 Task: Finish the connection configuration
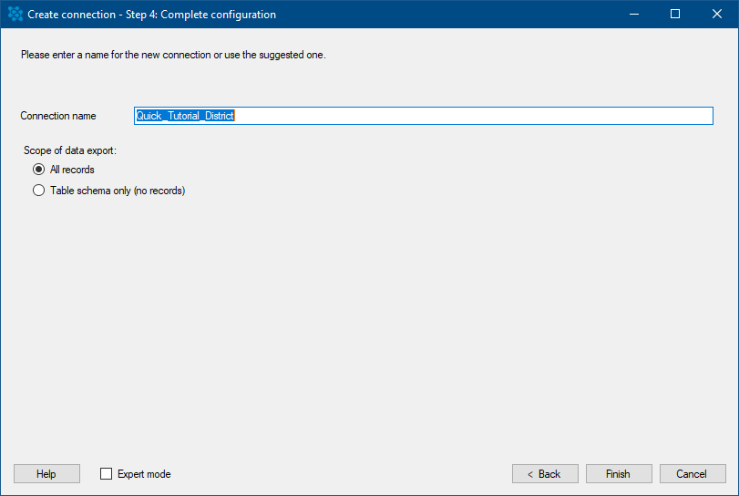coord(619,474)
